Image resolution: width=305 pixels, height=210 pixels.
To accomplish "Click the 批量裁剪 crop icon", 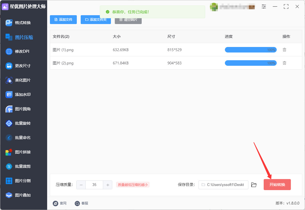I will pyautogui.click(x=9, y=166).
